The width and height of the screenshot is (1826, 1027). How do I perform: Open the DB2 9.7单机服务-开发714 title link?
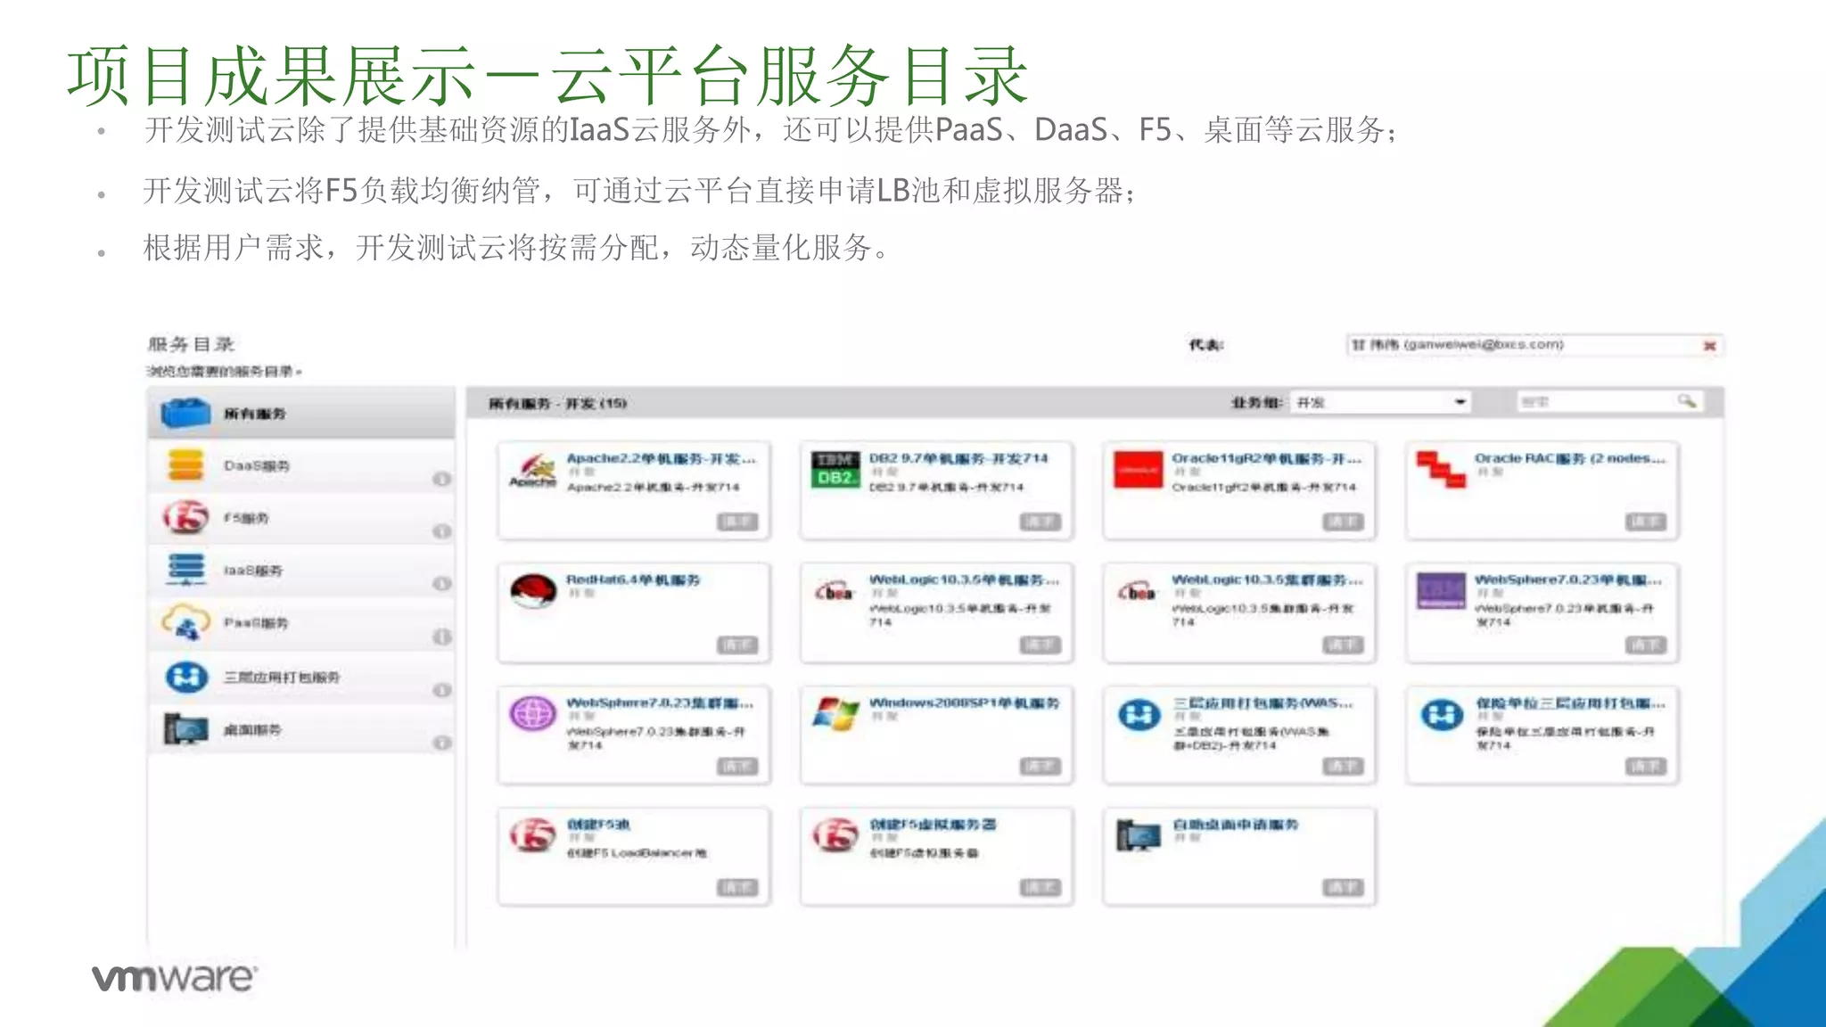(x=959, y=458)
